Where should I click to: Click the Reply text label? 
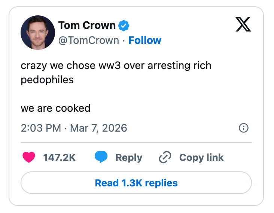click(129, 157)
